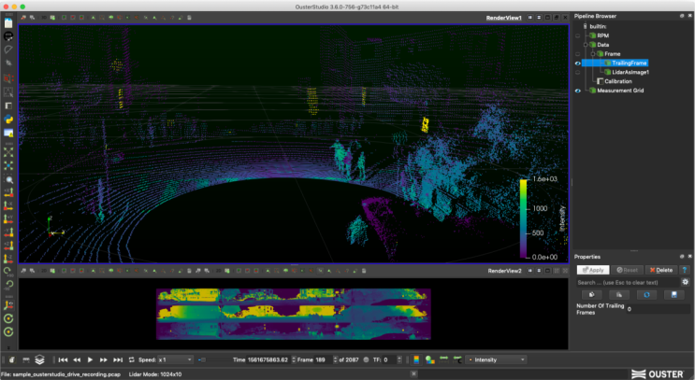Jump to first frame

pos(63,360)
